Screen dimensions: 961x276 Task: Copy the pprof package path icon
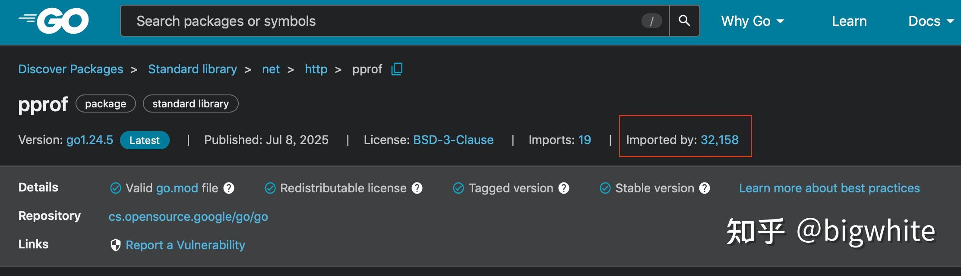click(x=397, y=69)
